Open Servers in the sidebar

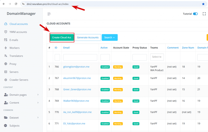click(x=14, y=72)
